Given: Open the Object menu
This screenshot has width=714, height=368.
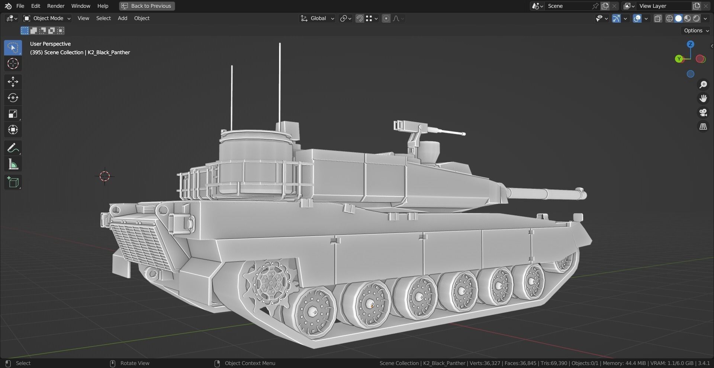Looking at the screenshot, I should click(142, 18).
